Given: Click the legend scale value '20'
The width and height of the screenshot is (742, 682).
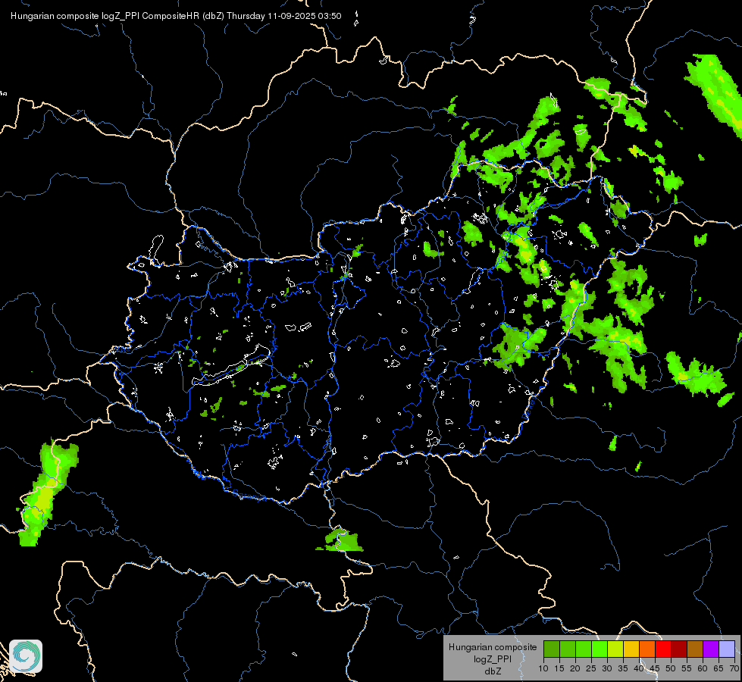Looking at the screenshot, I should (575, 668).
